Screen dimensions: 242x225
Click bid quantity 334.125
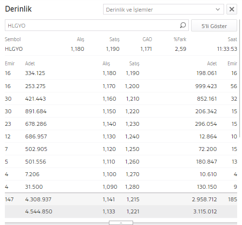[x=35, y=73]
